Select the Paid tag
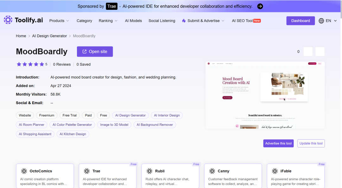Image resolution: width=342 pixels, height=188 pixels. pos(88,116)
